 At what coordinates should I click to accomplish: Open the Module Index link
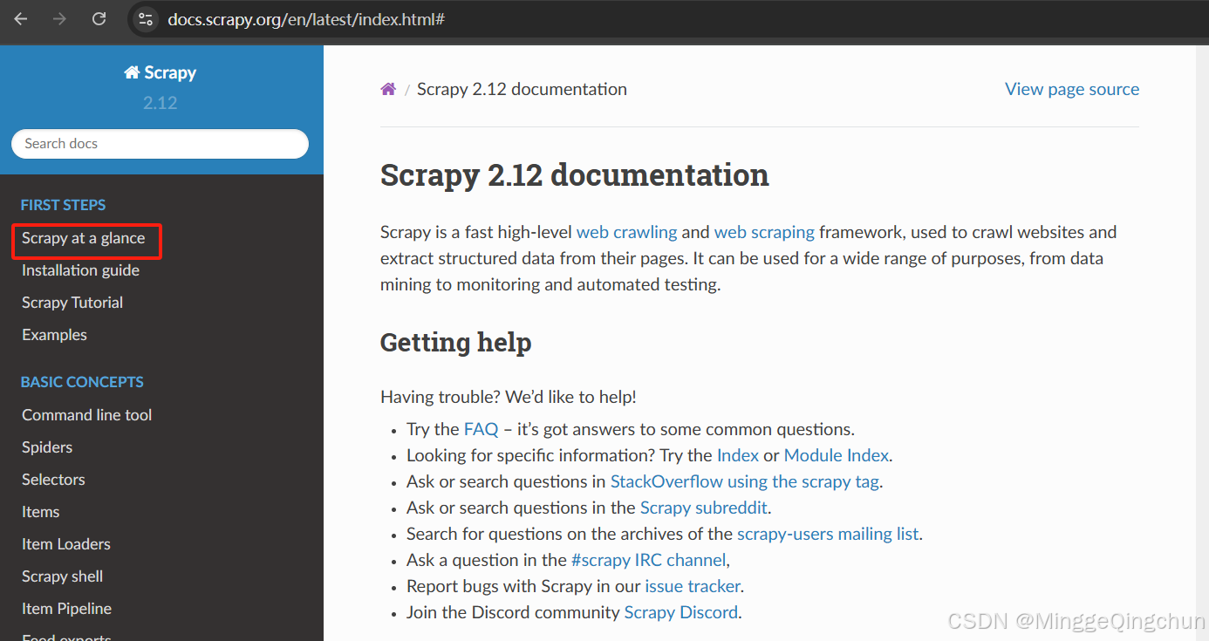point(836,455)
